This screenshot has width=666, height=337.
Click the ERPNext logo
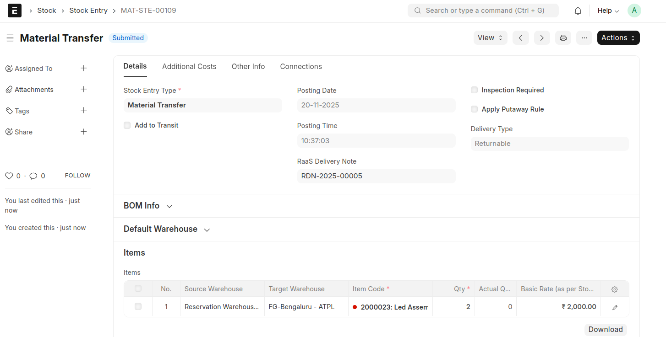pyautogui.click(x=14, y=10)
